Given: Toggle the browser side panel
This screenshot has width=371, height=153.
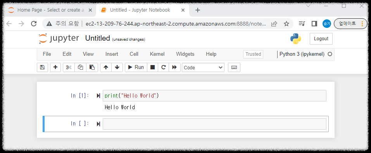Looking at the screenshot, I should tap(314, 24).
